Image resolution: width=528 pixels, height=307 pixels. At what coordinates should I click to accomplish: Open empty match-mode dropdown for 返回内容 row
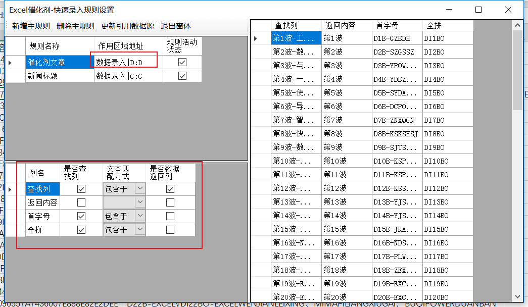[140, 202]
